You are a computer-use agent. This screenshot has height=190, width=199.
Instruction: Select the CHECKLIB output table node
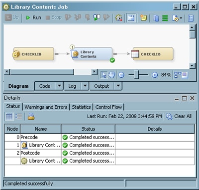[152, 54]
